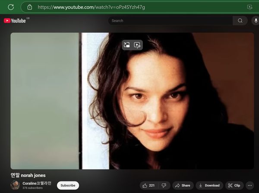The width and height of the screenshot is (259, 193).
Task: Select the video title '연말 norah jones'
Action: click(28, 175)
